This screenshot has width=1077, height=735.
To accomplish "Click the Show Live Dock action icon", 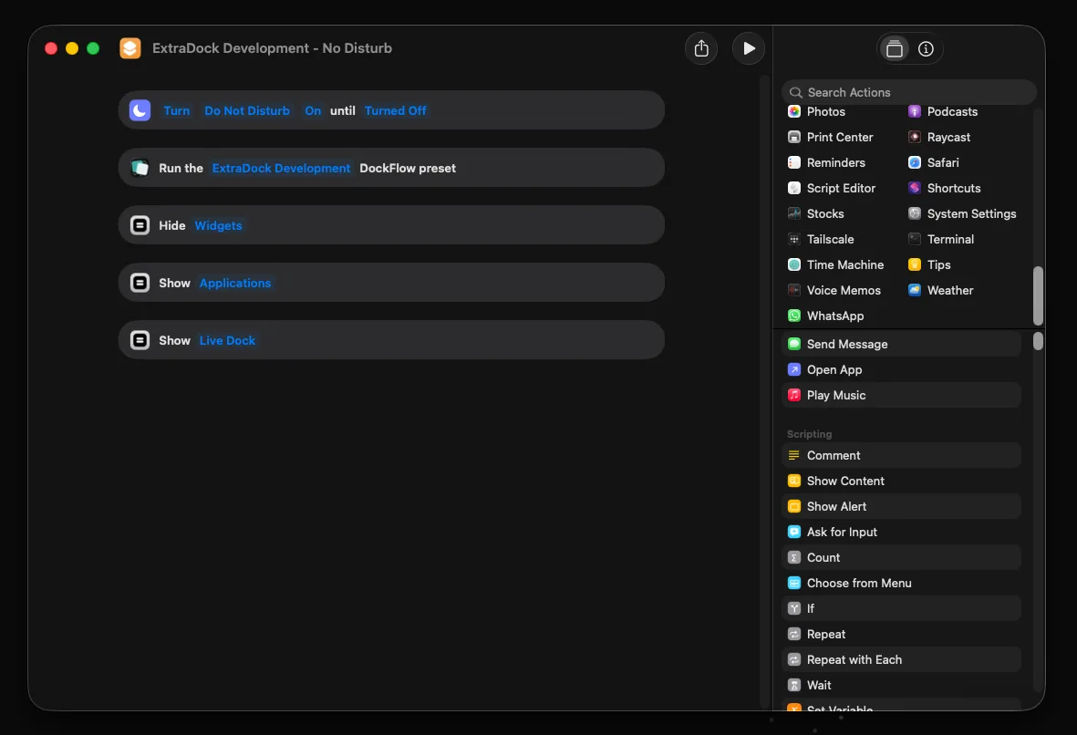I will 140,340.
